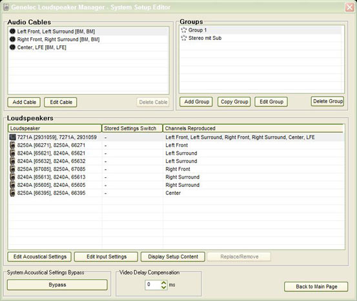Select row "8250A [66271], 8250A, 66271"

pyautogui.click(x=176, y=145)
